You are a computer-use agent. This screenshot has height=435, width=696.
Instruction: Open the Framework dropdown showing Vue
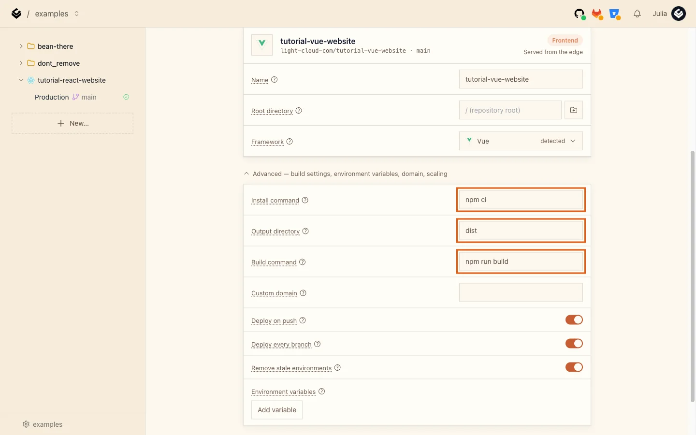click(x=521, y=141)
